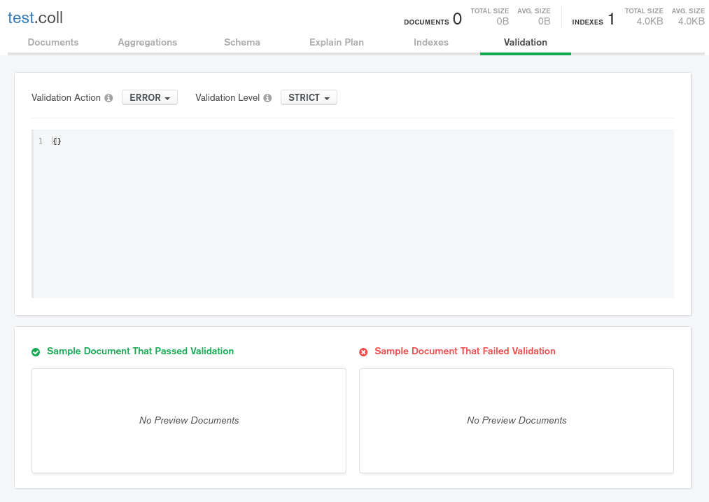The width and height of the screenshot is (709, 502).
Task: Open the Aggregations tab
Action: [148, 42]
